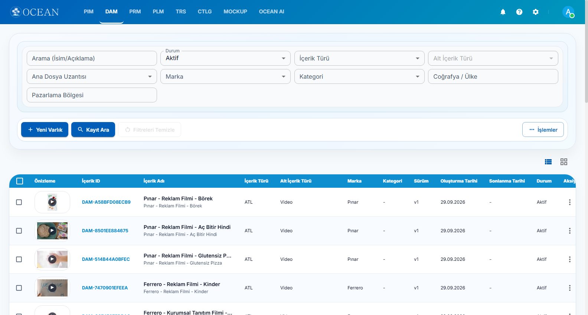Viewport: 588px width, 315px height.
Task: Open the CTLG tab
Action: [x=205, y=12]
